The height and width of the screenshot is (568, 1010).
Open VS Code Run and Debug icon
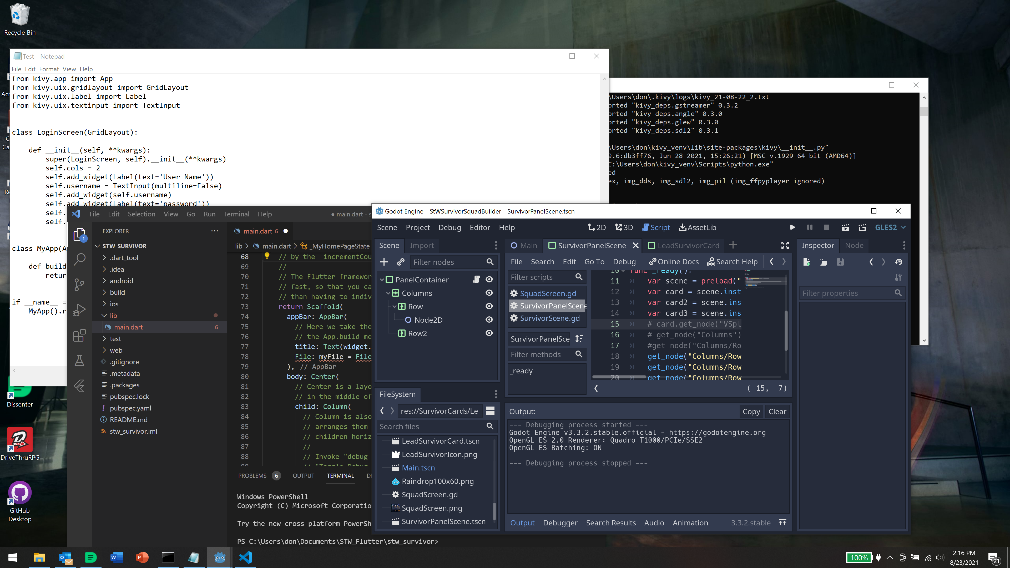click(80, 310)
